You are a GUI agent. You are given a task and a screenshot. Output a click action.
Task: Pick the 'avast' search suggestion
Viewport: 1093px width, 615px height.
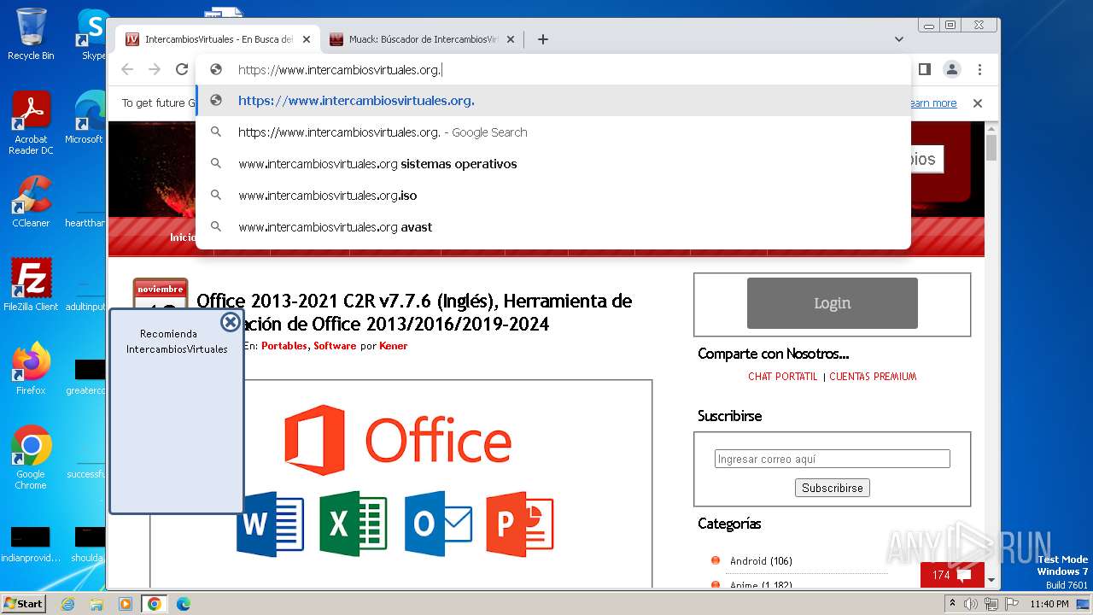[553, 227]
